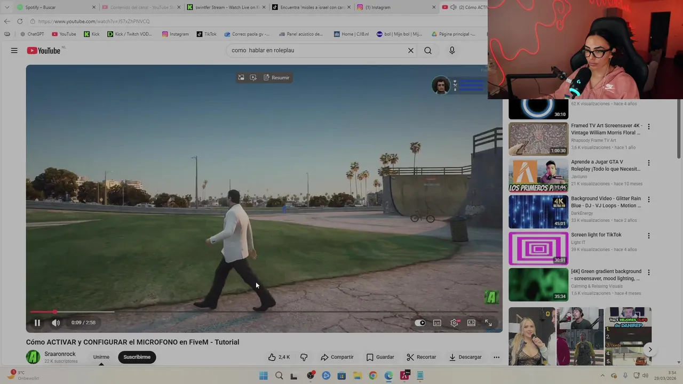
Task: Click the browser address bar URL
Action: pyautogui.click(x=94, y=21)
